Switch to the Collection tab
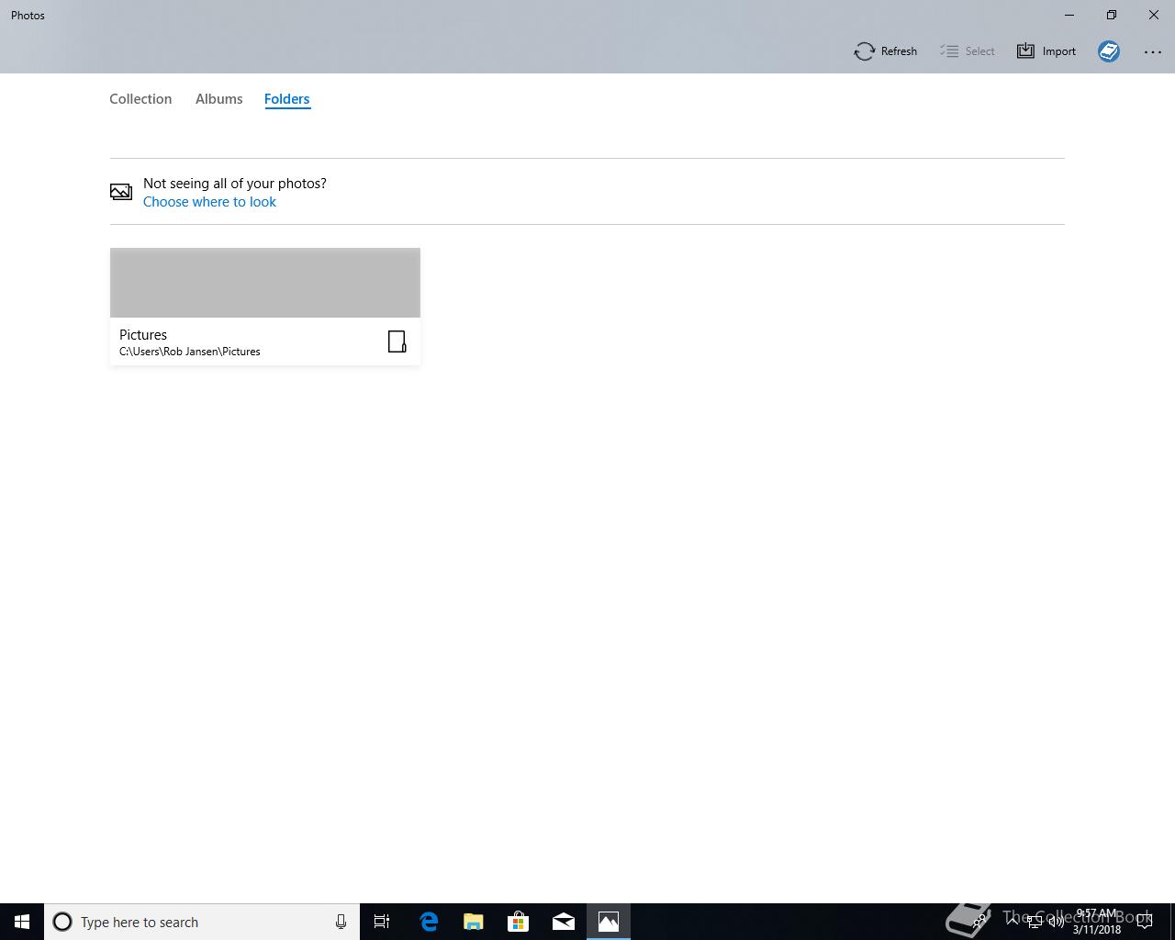Screen dimensions: 1175x940 coord(140,99)
